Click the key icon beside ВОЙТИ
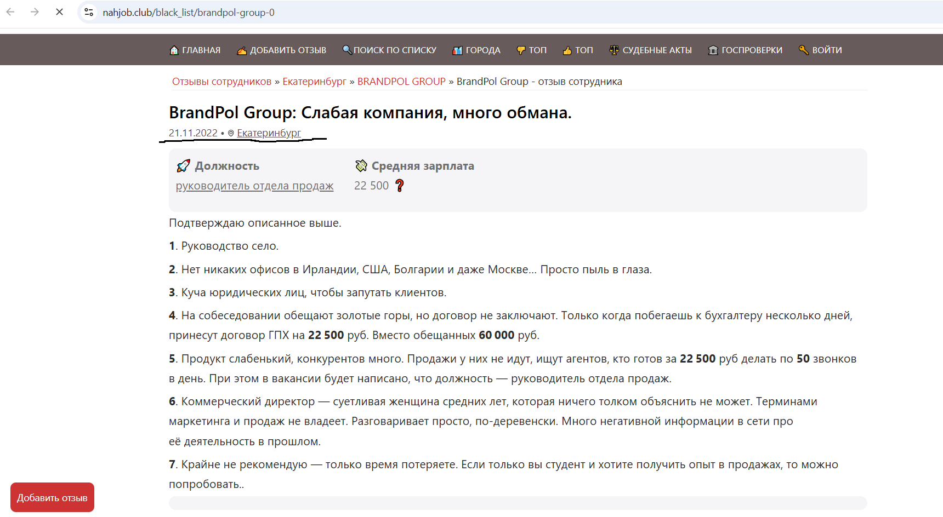This screenshot has height=517, width=943. click(x=804, y=50)
